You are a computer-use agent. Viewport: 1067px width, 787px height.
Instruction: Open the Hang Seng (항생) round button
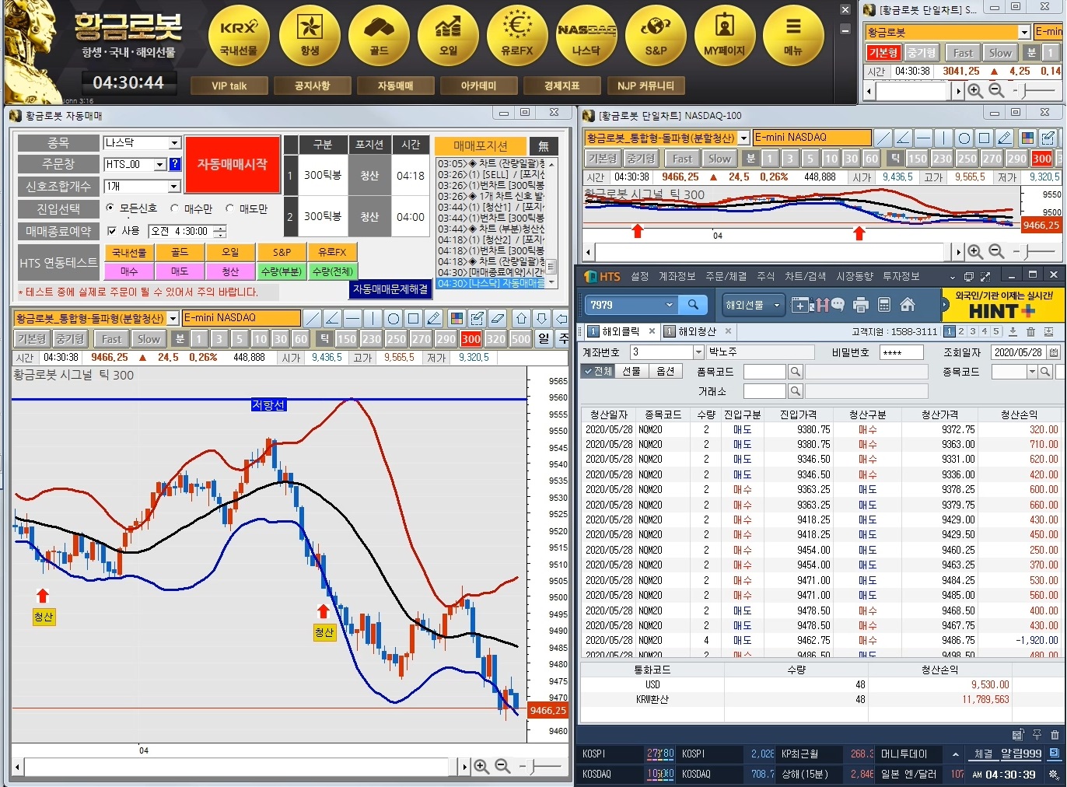310,36
